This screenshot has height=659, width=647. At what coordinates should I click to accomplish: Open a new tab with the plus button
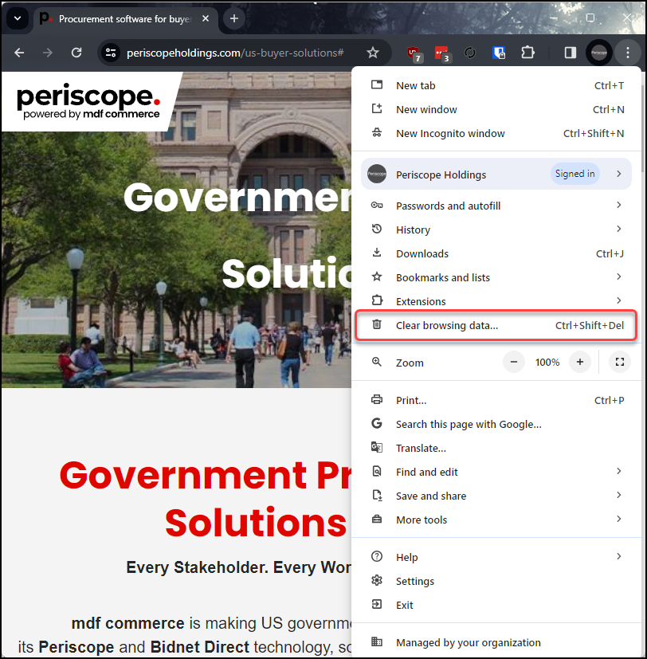[x=234, y=18]
